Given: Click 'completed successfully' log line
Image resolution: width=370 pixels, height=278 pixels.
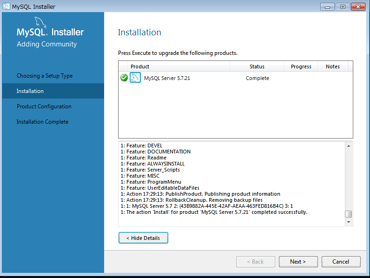Looking at the screenshot, I should click(214, 212).
